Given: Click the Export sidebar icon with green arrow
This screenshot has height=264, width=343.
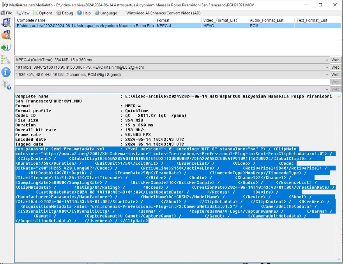Looking at the screenshot, I should click(x=6, y=47).
